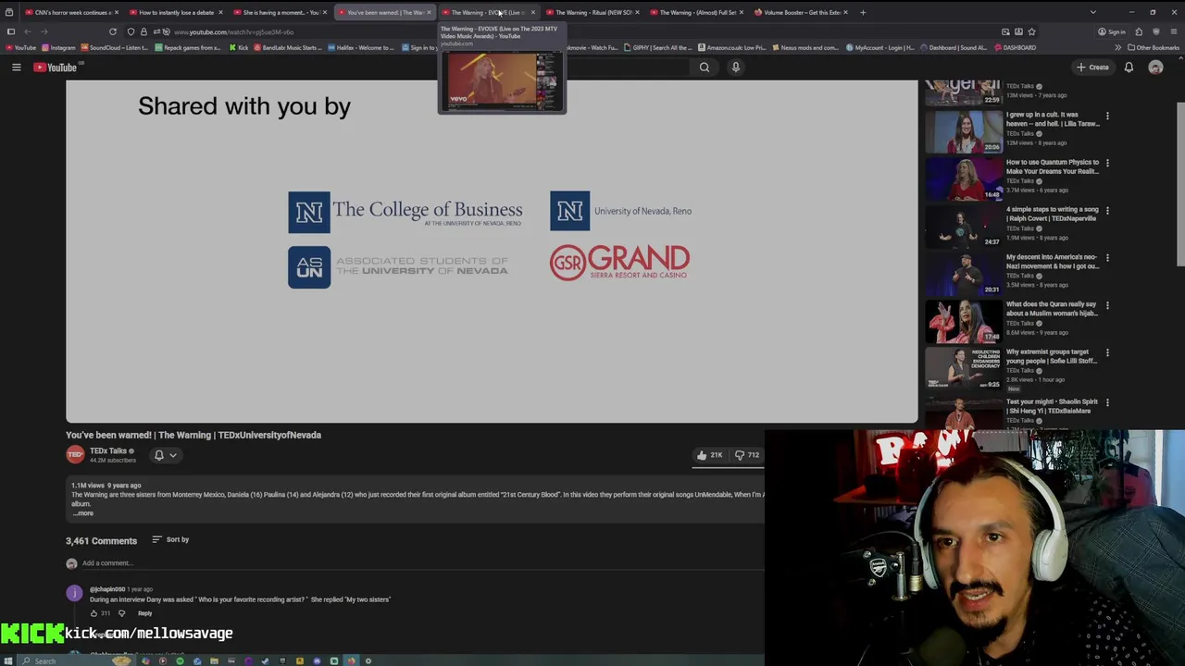Screen dimensions: 1185x666
Task: Open YouTube notifications bell in header
Action: [1129, 67]
